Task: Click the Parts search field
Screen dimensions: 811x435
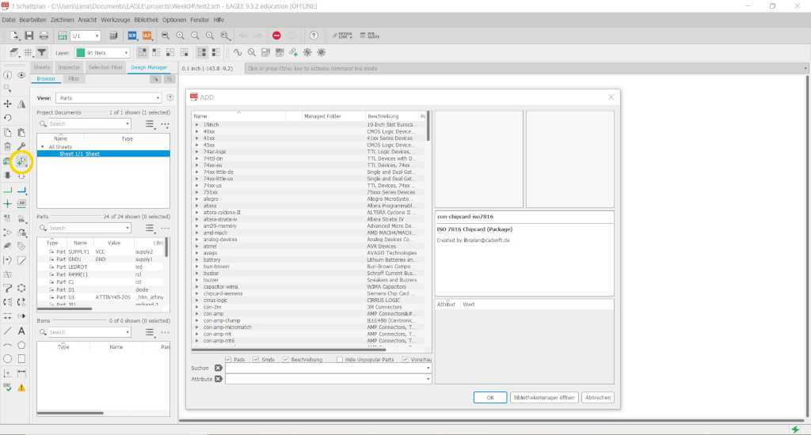Action: pyautogui.click(x=85, y=228)
